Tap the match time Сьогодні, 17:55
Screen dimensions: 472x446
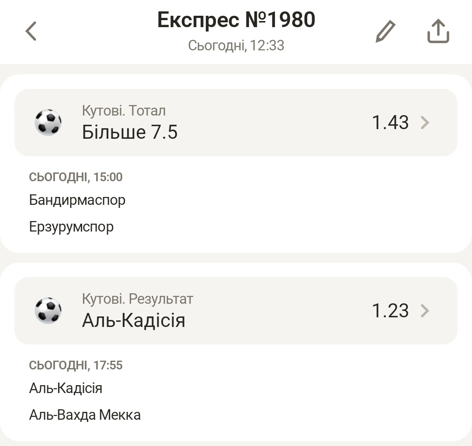76,365
